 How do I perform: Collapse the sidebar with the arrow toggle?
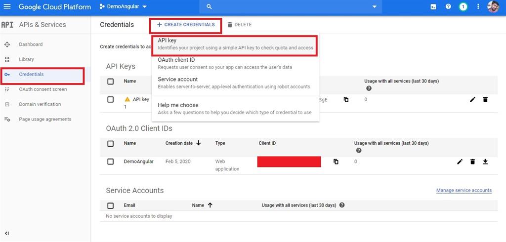tap(7, 233)
